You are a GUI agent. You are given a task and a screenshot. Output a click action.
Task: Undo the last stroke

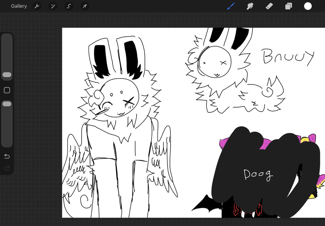point(7,156)
